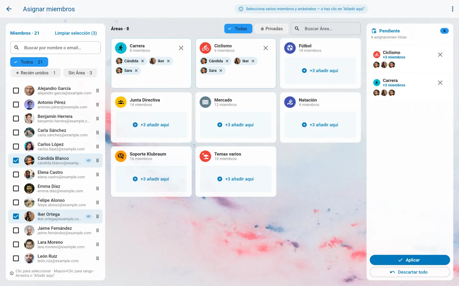Screen dimensions: 459x286
Task: Filter members by Sin Área chip
Action: click(x=80, y=73)
